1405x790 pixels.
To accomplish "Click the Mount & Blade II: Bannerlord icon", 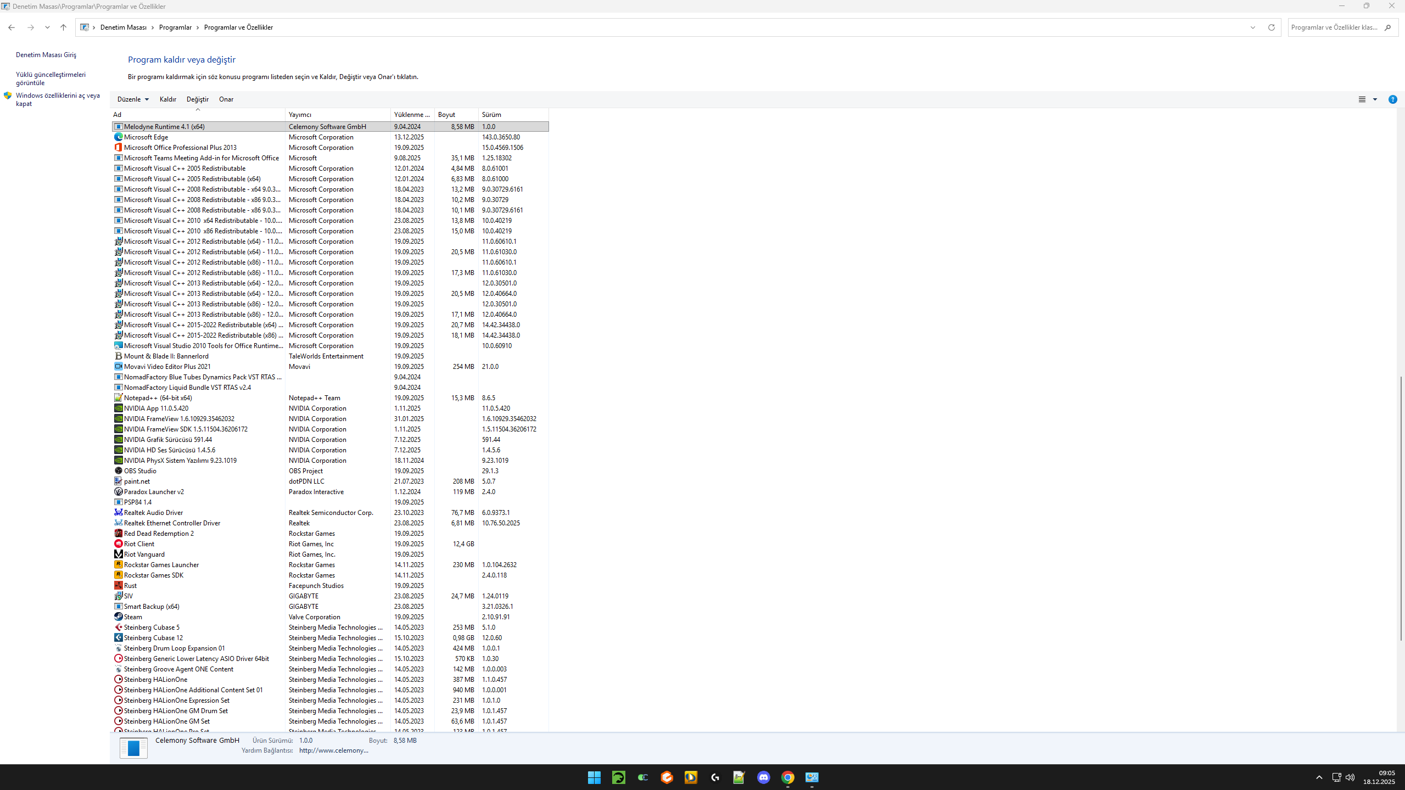I will pyautogui.click(x=118, y=356).
